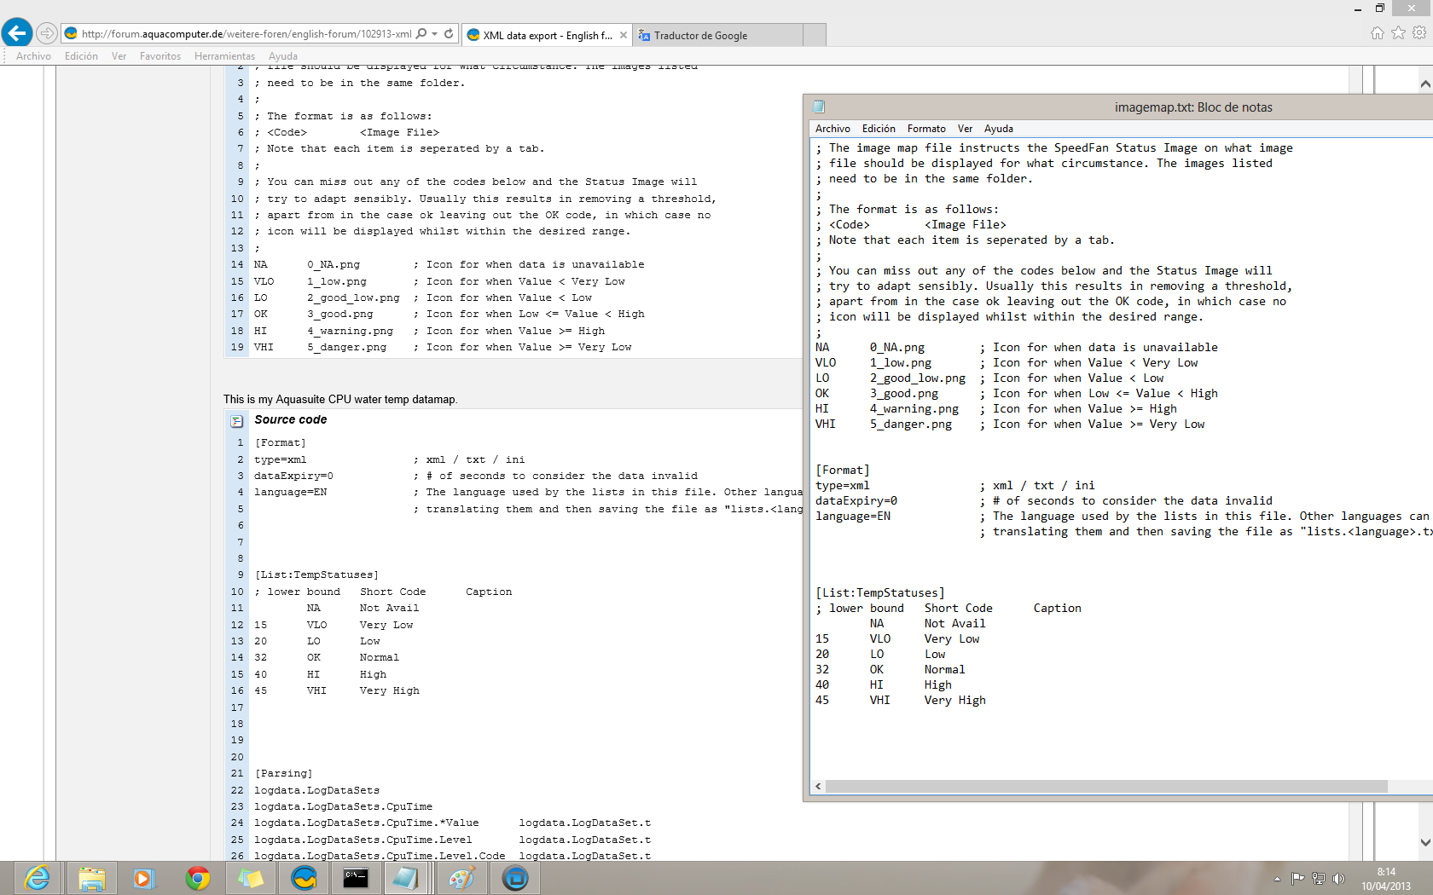
Task: Click the address bar search magnifier icon
Action: pos(421,34)
